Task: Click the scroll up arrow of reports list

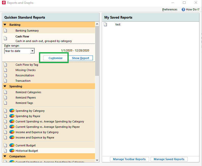Action: [97, 24]
